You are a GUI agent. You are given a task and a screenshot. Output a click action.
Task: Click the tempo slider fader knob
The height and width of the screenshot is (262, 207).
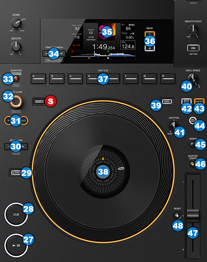coord(193,216)
